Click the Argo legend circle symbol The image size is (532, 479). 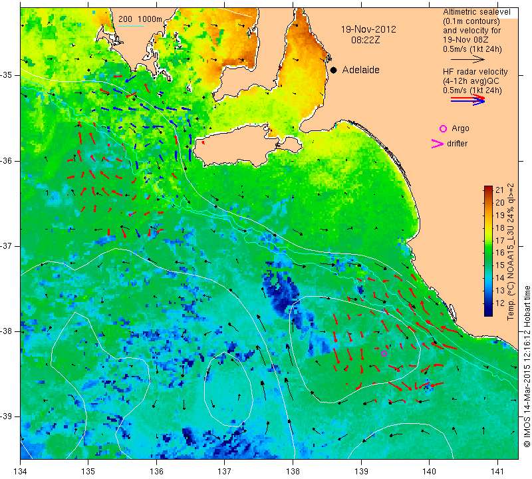pyautogui.click(x=443, y=128)
